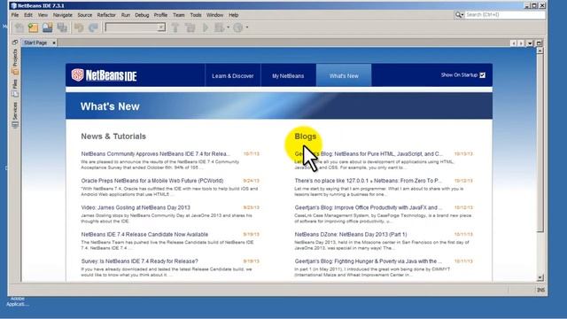This screenshot has width=567, height=319.
Task: Open Survey: Is NetBeans 7.4 Ready link
Action: point(140,261)
